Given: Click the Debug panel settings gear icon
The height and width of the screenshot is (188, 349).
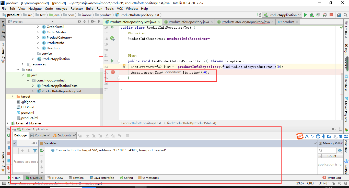Looking at the screenshot, I should (x=333, y=129).
